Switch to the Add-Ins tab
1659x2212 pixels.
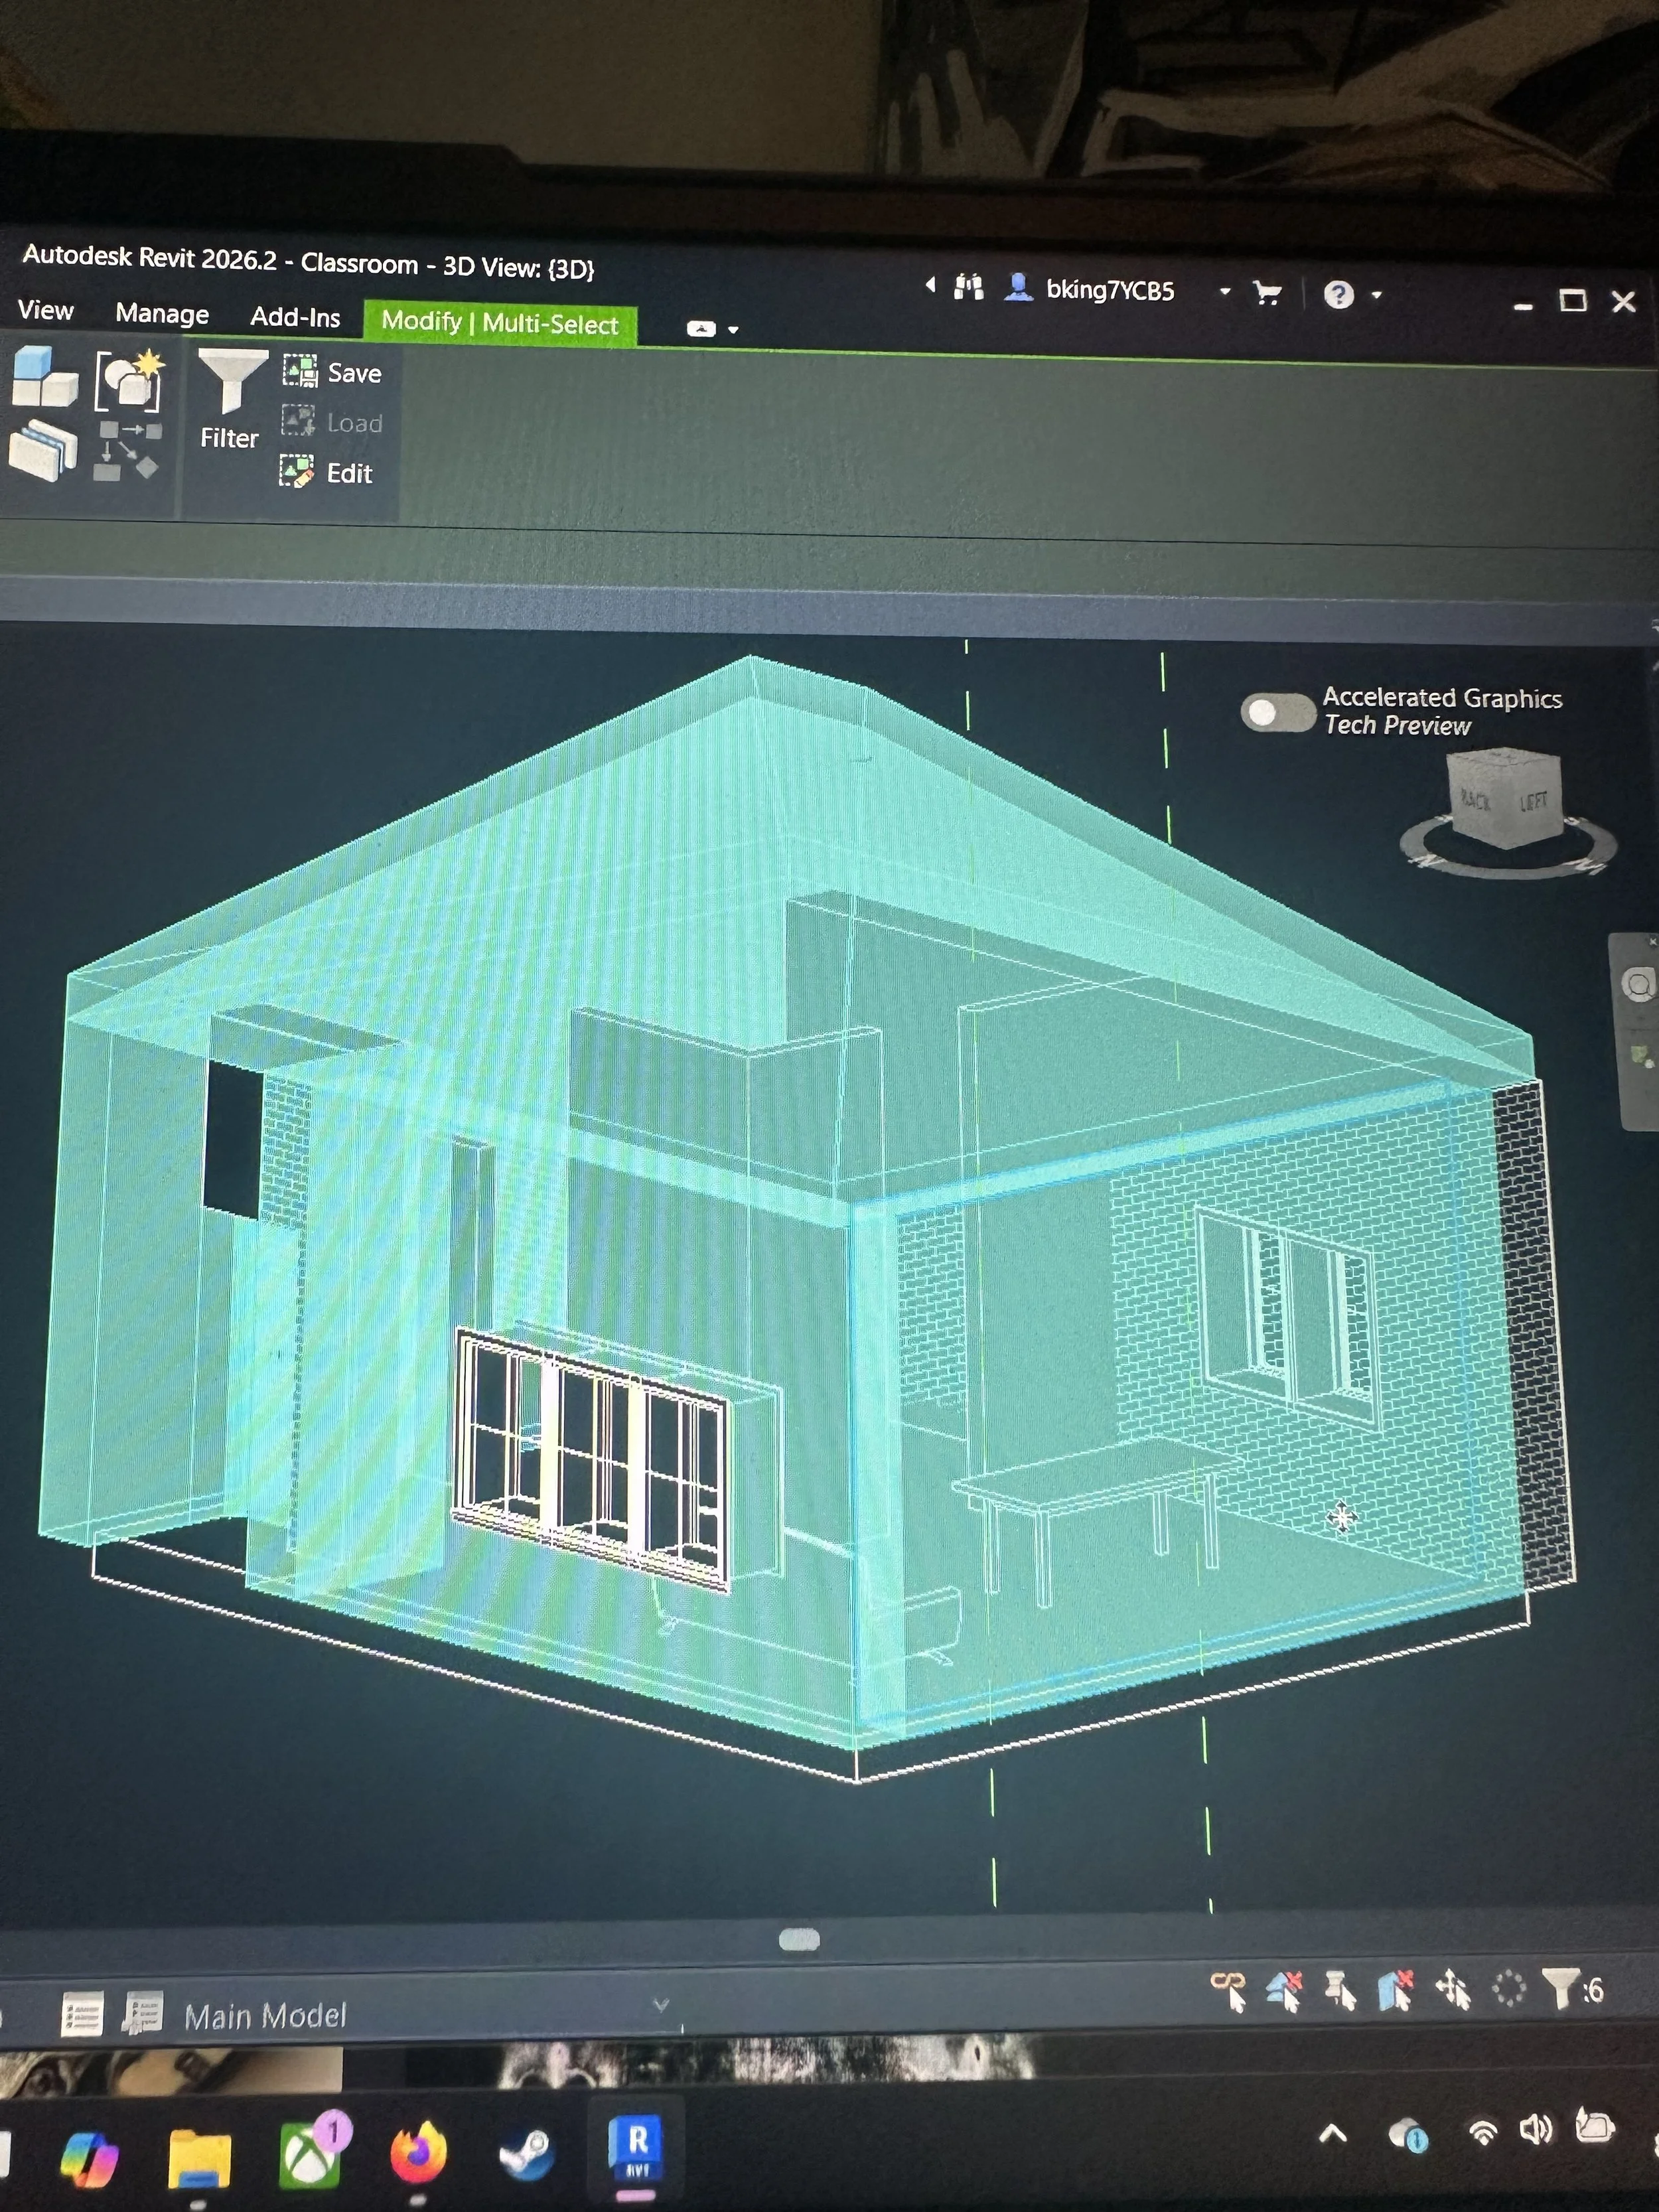pos(295,318)
